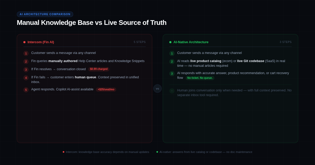Click the +$35/seat/mo badge

[x=106, y=90]
